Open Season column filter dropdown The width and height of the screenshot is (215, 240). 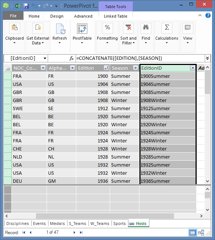coord(136,68)
